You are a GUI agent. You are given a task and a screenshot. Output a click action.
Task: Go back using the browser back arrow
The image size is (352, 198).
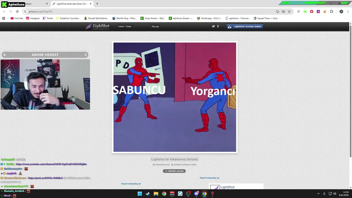(x=4, y=12)
